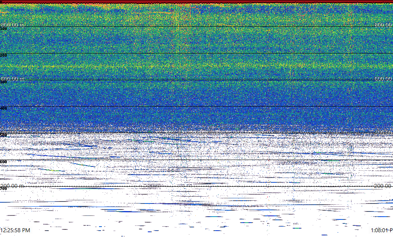The image size is (393, 237).
Task: Click the bold 200 grid line label
Action: [4, 55]
